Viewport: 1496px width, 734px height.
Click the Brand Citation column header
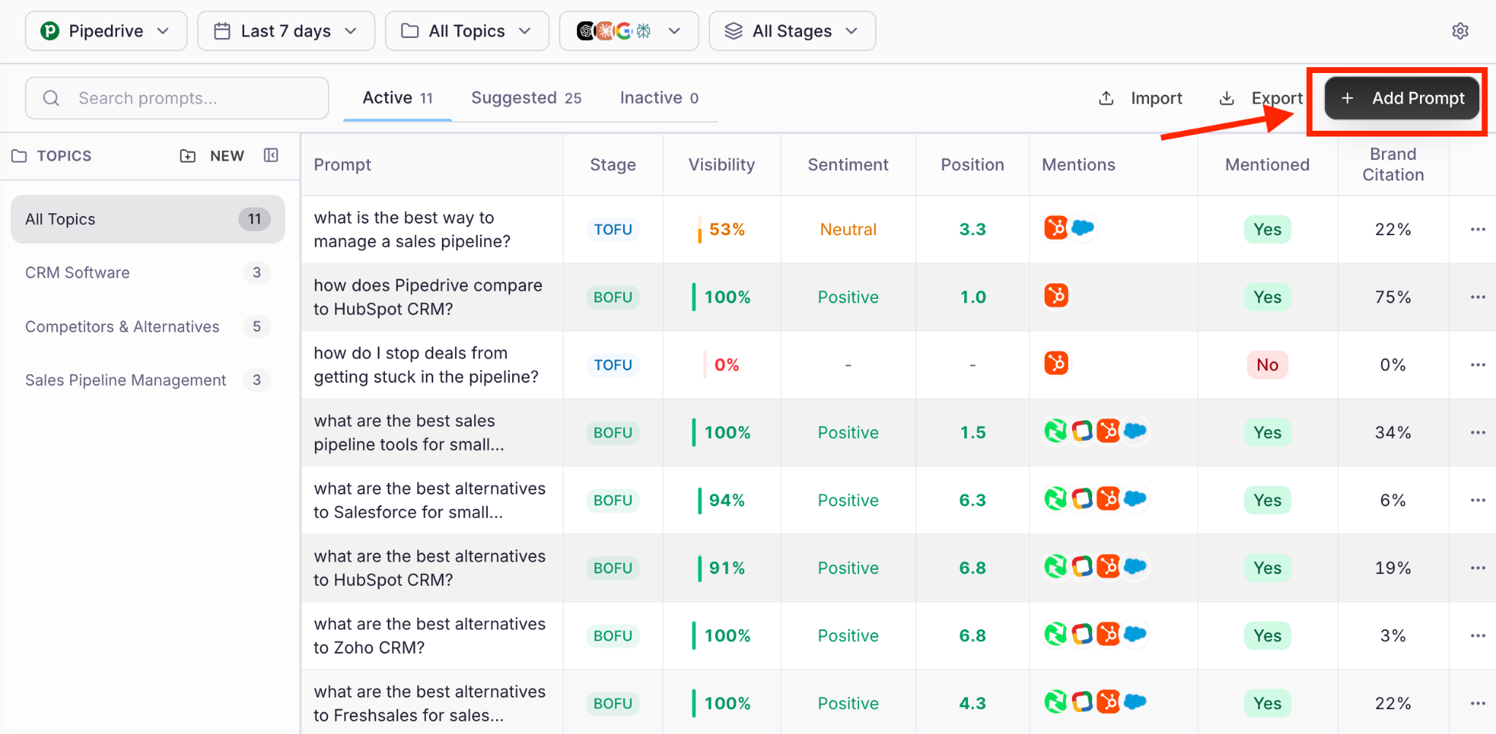pos(1393,164)
